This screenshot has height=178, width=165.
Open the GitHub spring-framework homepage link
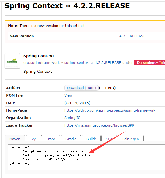point(110,110)
